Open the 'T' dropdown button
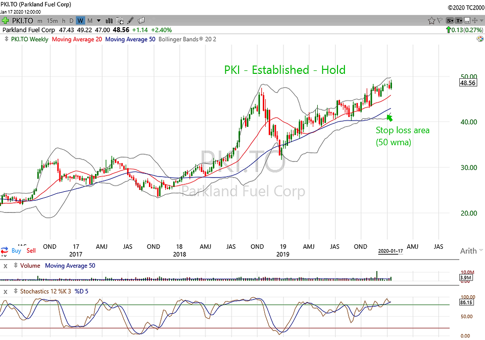 coord(459,21)
